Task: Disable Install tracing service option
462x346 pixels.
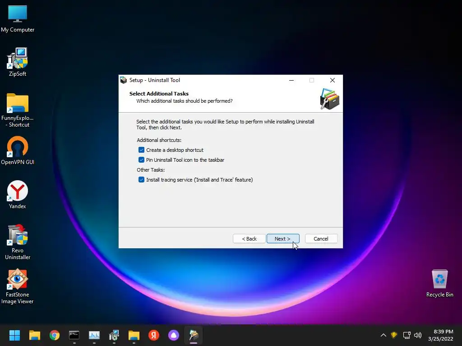Action: (141, 180)
